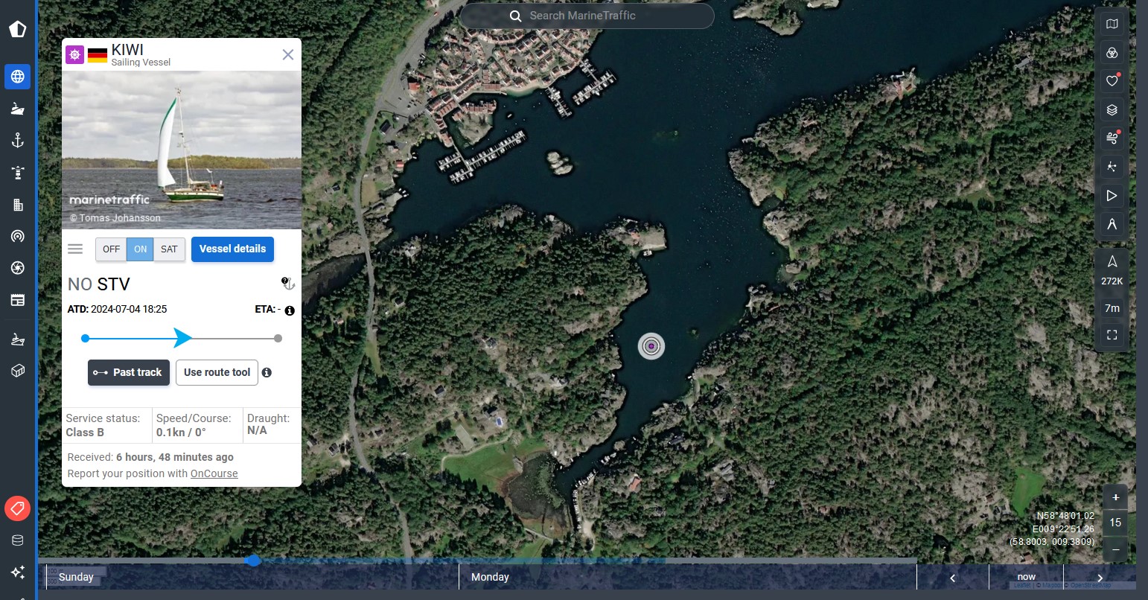Image resolution: width=1148 pixels, height=600 pixels.
Task: Click the heart favorites icon
Action: 1112,80
